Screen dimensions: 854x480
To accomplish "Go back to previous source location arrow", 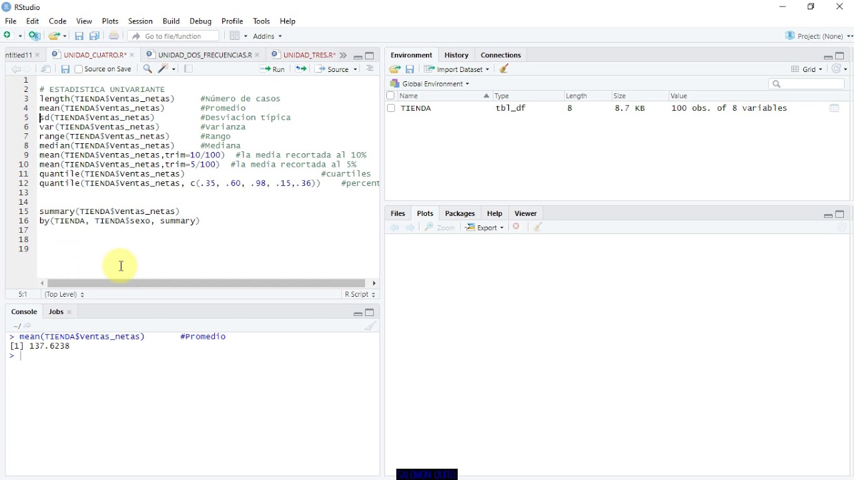I will coord(15,69).
